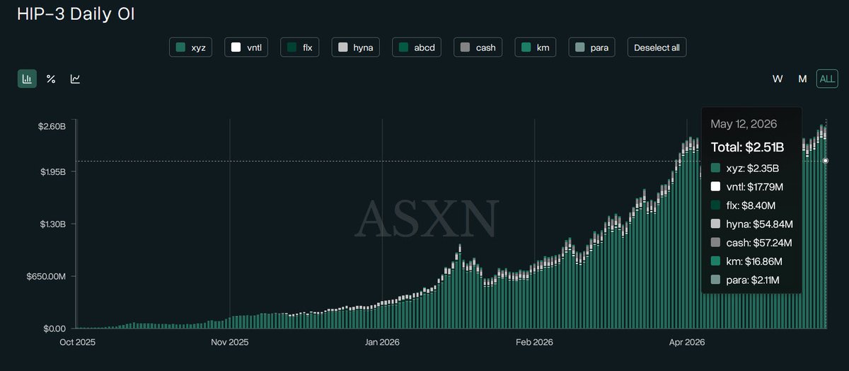The image size is (849, 371).
Task: Click the $1.95B y-axis label
Action: click(52, 172)
